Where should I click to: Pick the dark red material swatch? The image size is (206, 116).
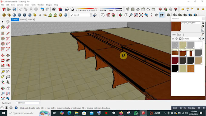(x=175, y=61)
